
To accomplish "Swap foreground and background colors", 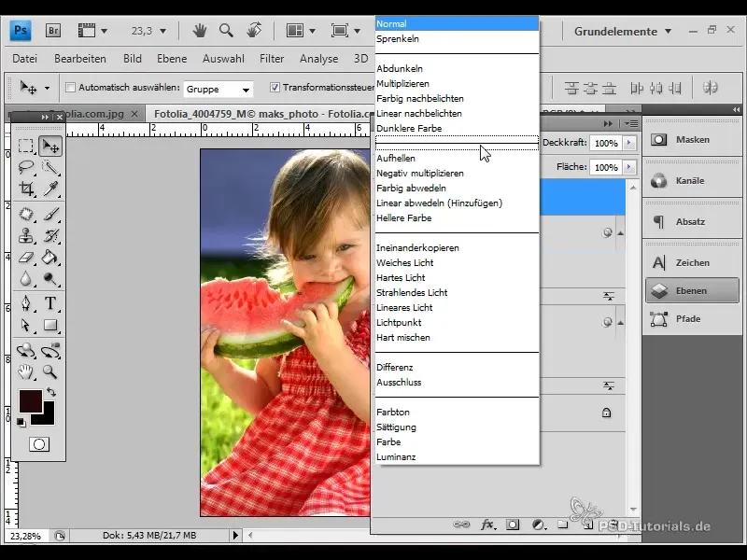I will click(x=51, y=392).
